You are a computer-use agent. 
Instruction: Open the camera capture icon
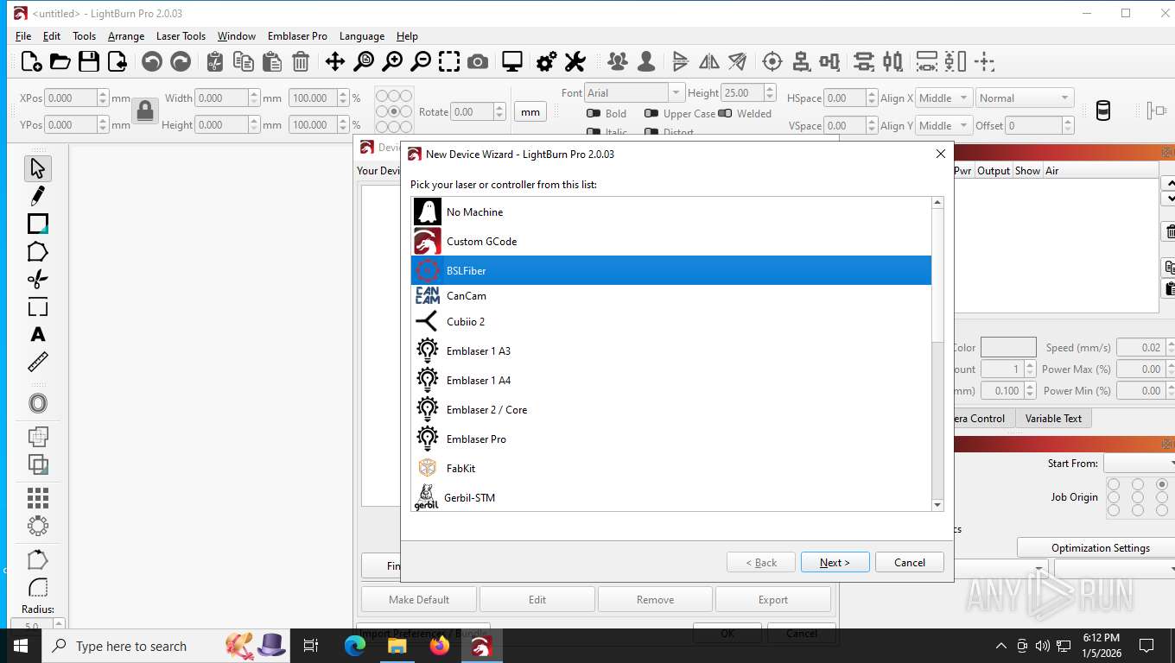point(477,61)
